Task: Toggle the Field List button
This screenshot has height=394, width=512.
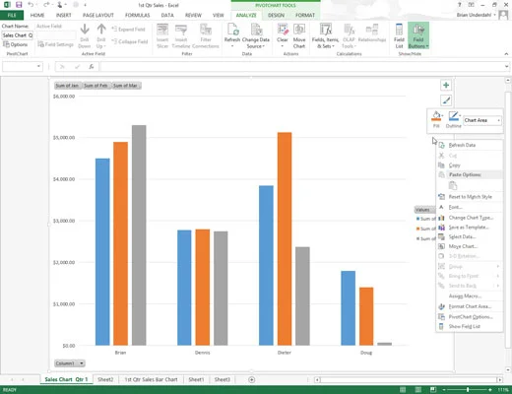Action: pos(399,35)
